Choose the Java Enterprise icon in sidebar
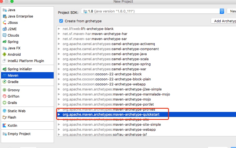This screenshot has height=148, width=236. pyautogui.click(x=5, y=16)
